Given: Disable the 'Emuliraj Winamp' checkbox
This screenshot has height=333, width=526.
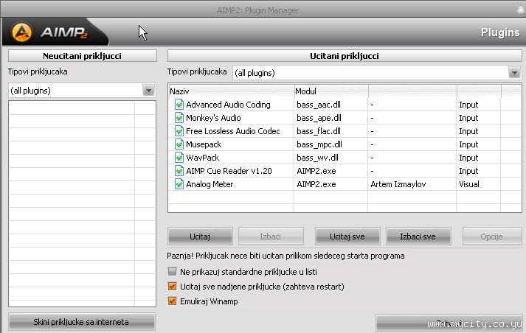Looking at the screenshot, I should point(172,301).
